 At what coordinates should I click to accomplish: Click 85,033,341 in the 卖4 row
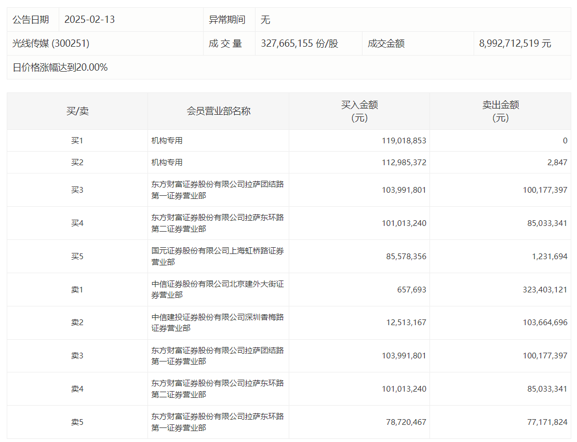tap(547, 389)
